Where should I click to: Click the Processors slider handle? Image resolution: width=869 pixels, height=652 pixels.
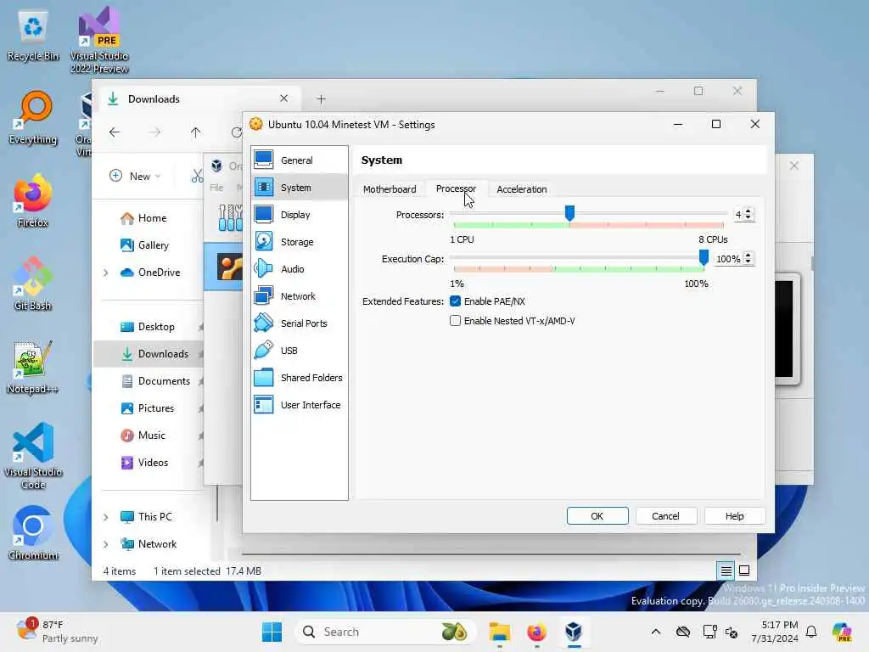[569, 213]
